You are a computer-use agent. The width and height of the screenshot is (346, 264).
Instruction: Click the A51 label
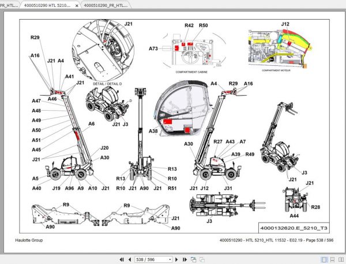(36, 140)
